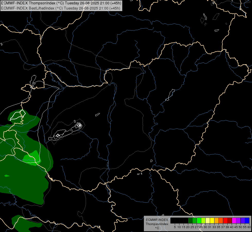This screenshot has width=252, height=232.
Task: Click the legend tick value 5
Action: pos(175,227)
